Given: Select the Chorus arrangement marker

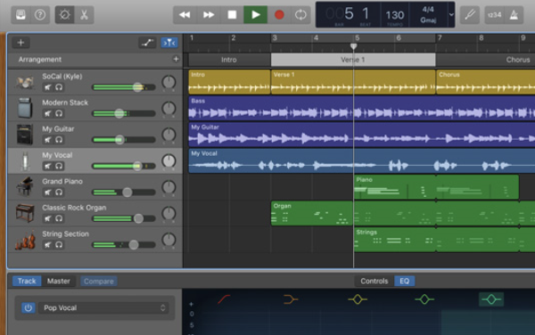Looking at the screenshot, I should [x=485, y=60].
